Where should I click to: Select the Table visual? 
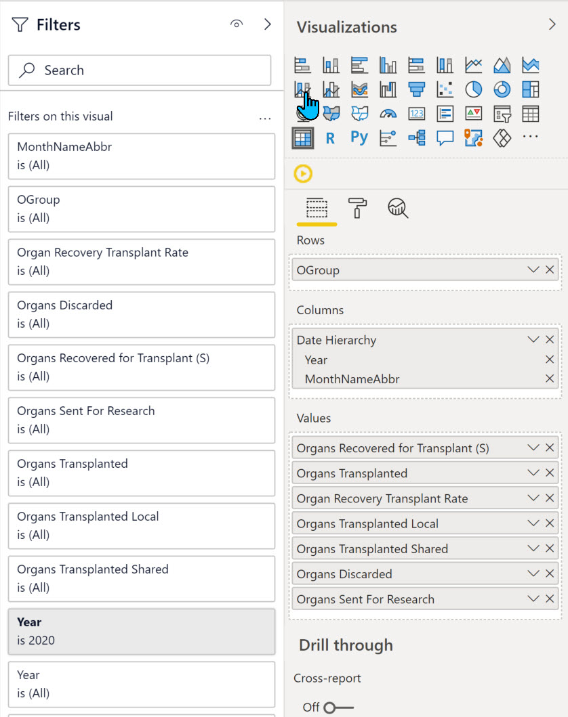point(531,113)
